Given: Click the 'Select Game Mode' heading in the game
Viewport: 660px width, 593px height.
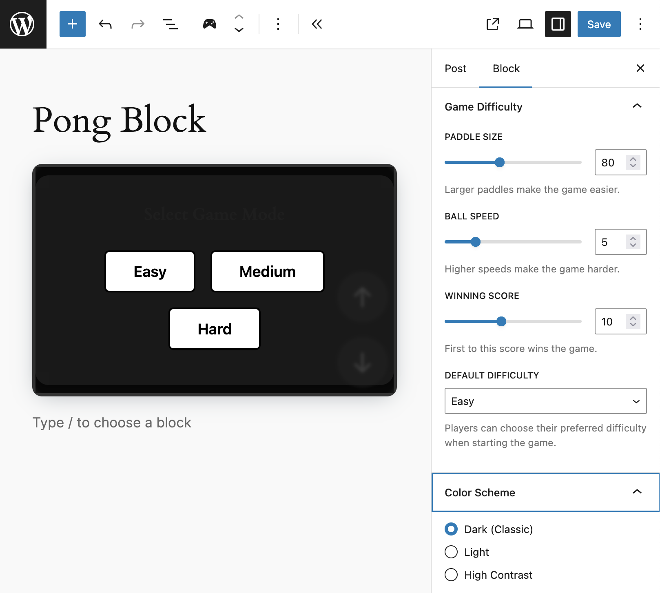Looking at the screenshot, I should tap(215, 214).
